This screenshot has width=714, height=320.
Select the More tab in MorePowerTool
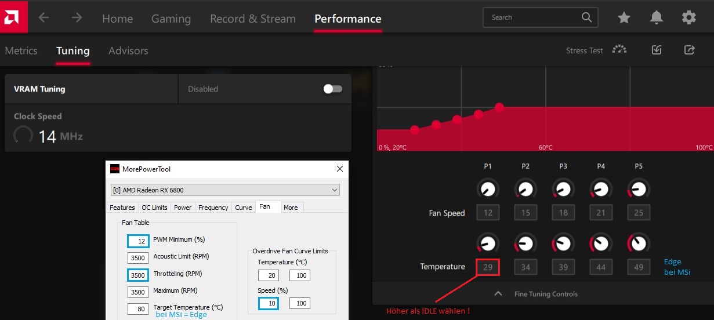(291, 208)
